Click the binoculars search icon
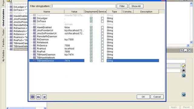The height and width of the screenshot is (109, 194). point(184,71)
